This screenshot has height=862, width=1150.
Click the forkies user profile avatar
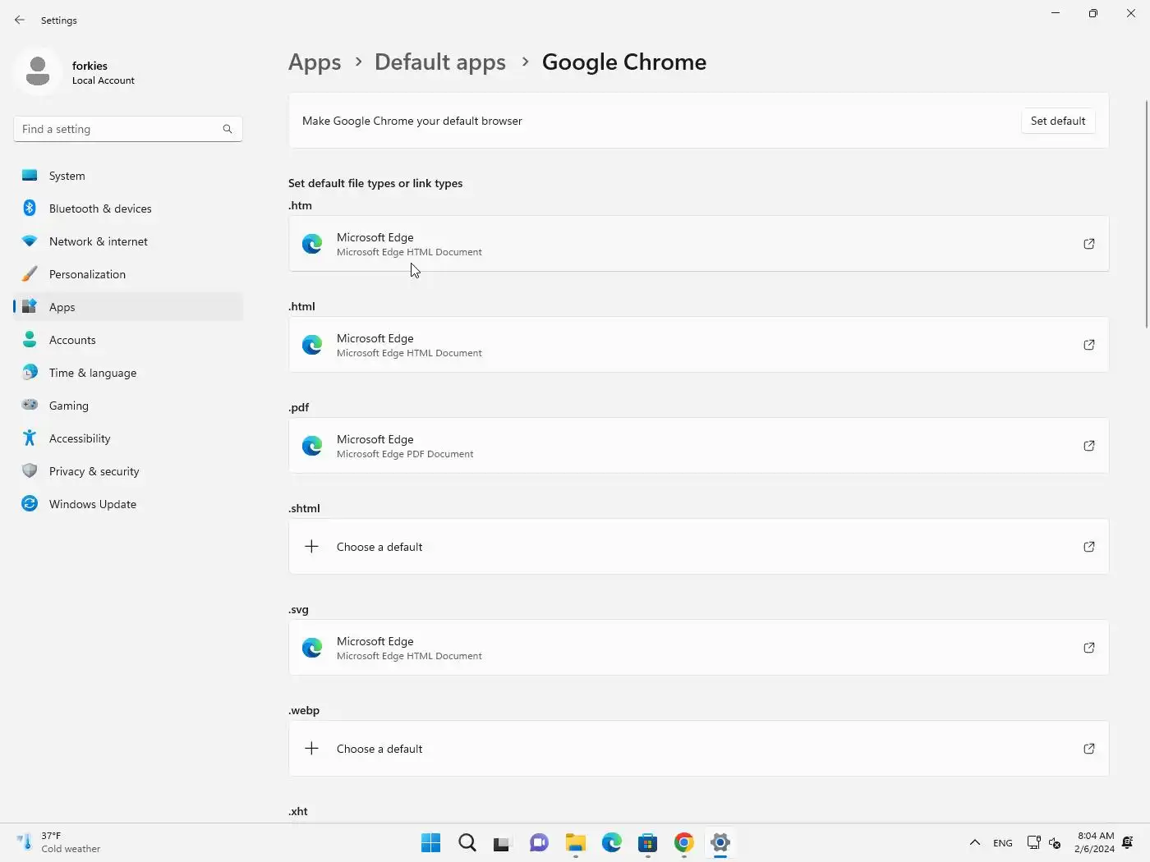(38, 71)
